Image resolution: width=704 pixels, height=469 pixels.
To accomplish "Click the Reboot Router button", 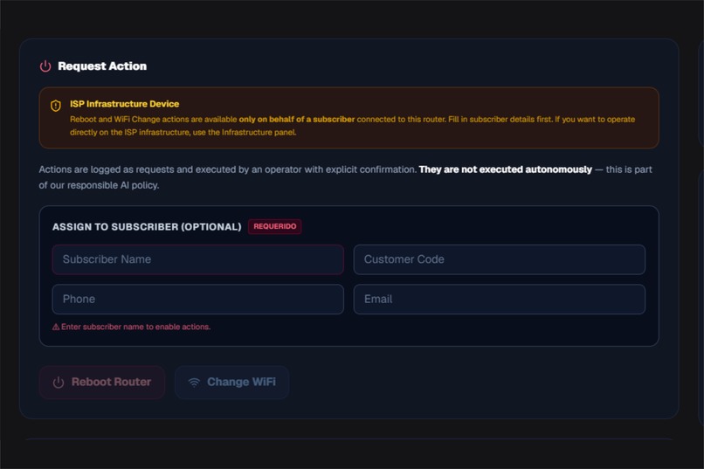I will coord(102,383).
